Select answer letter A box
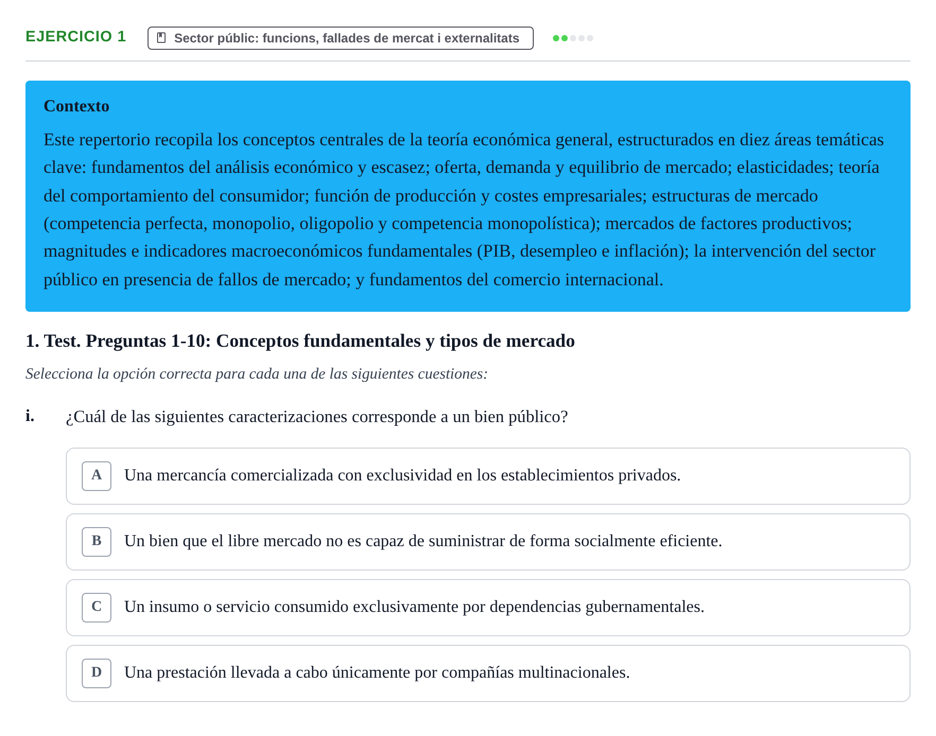The image size is (936, 736). pos(97,476)
